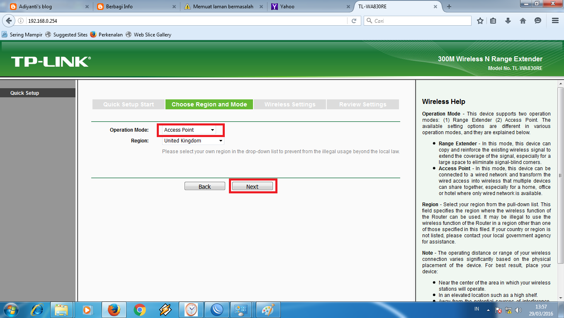Click the address bar showing 192.168.0.254

[187, 21]
